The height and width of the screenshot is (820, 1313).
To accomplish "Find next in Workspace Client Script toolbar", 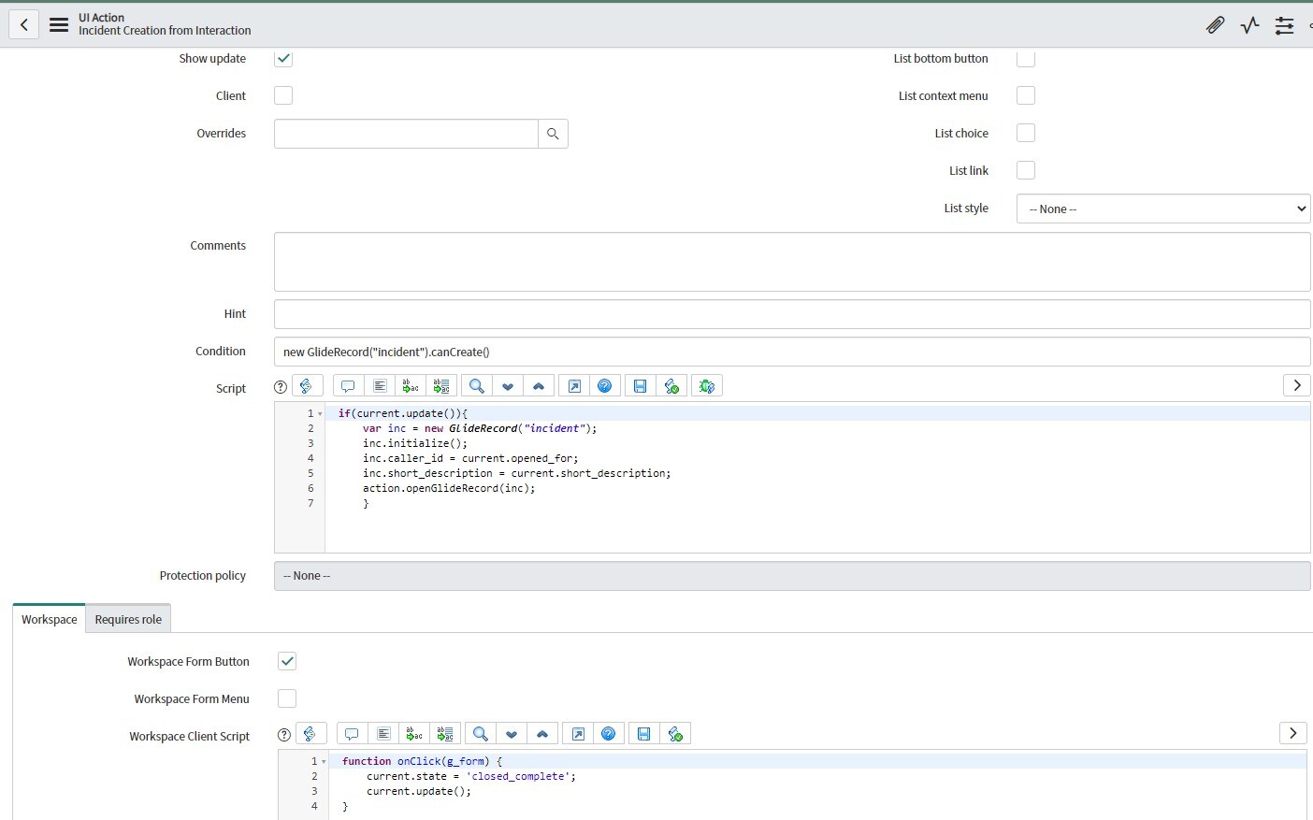I will click(512, 734).
